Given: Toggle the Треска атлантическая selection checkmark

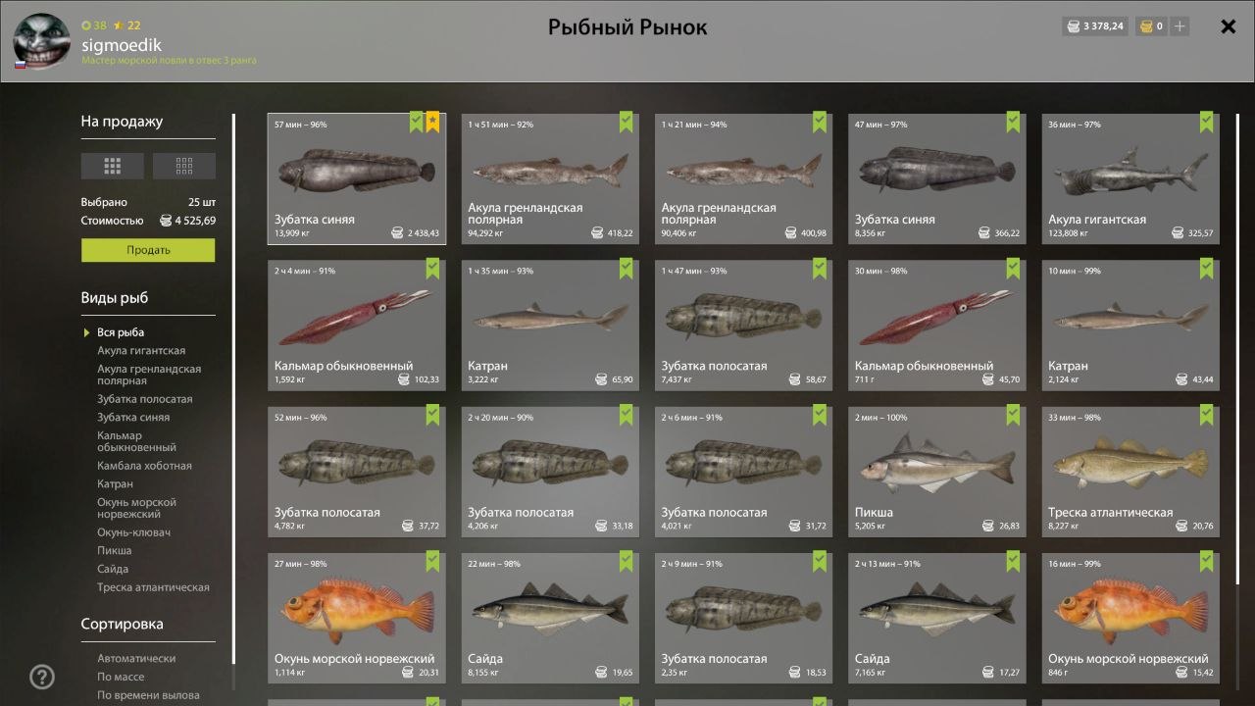Looking at the screenshot, I should click(1206, 415).
